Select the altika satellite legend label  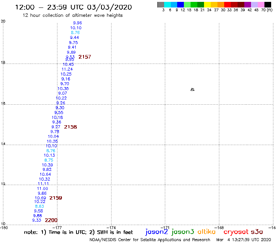click(207, 232)
